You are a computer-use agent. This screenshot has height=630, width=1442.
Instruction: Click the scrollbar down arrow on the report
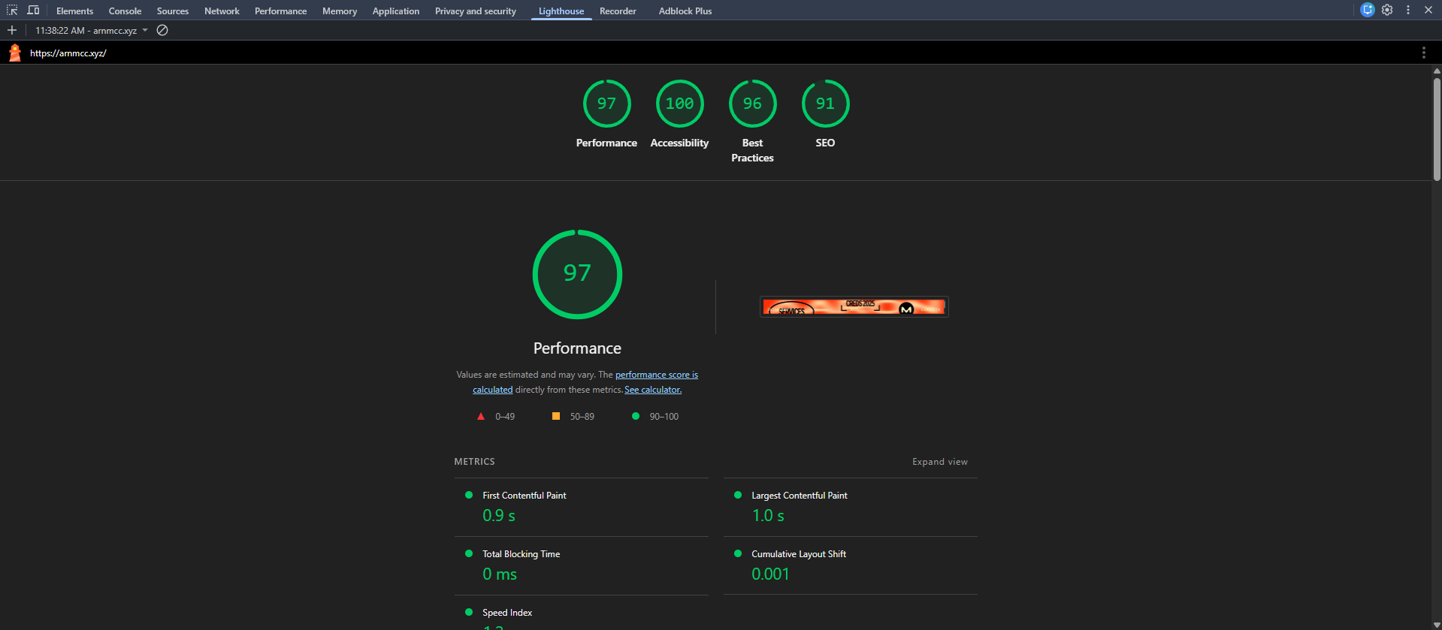(x=1437, y=625)
